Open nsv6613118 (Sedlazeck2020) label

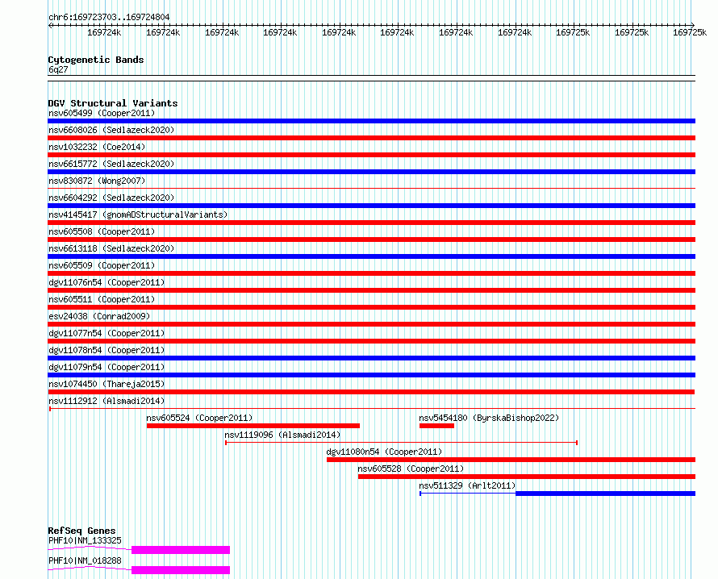click(111, 248)
